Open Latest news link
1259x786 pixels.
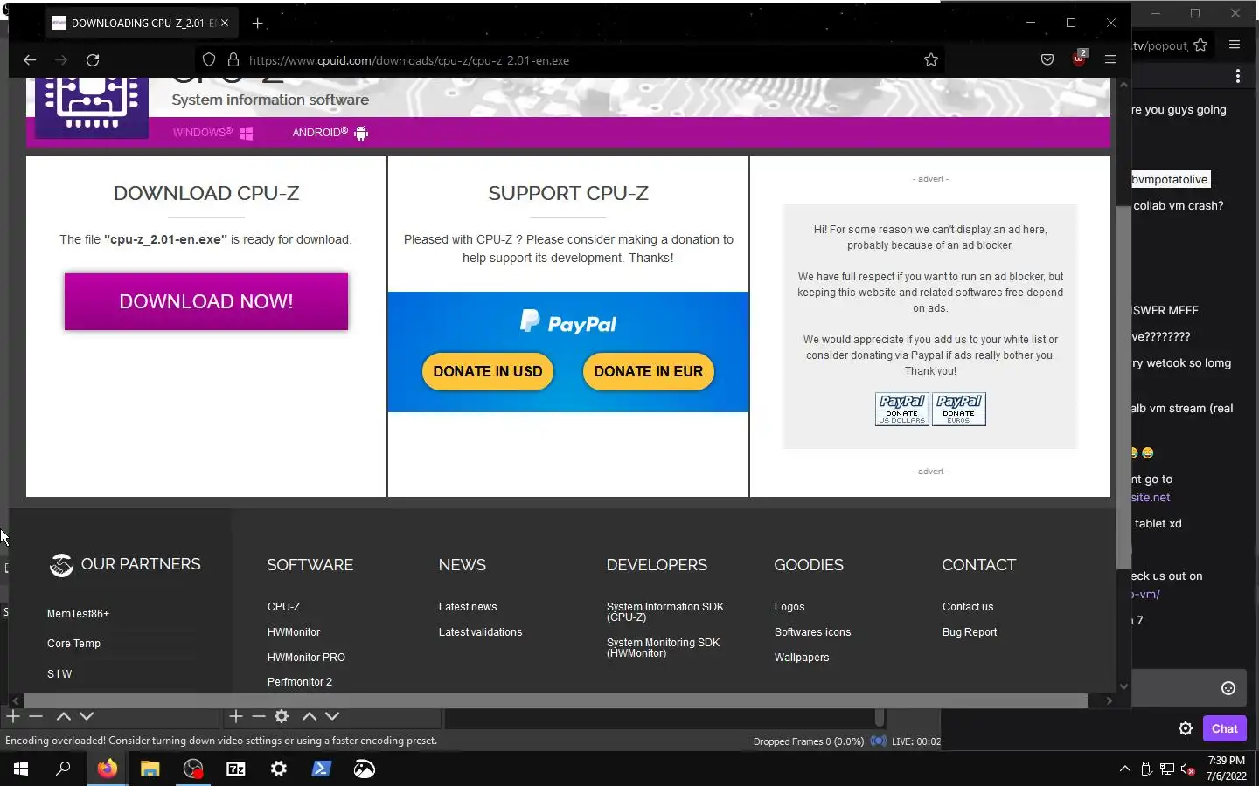coord(468,607)
